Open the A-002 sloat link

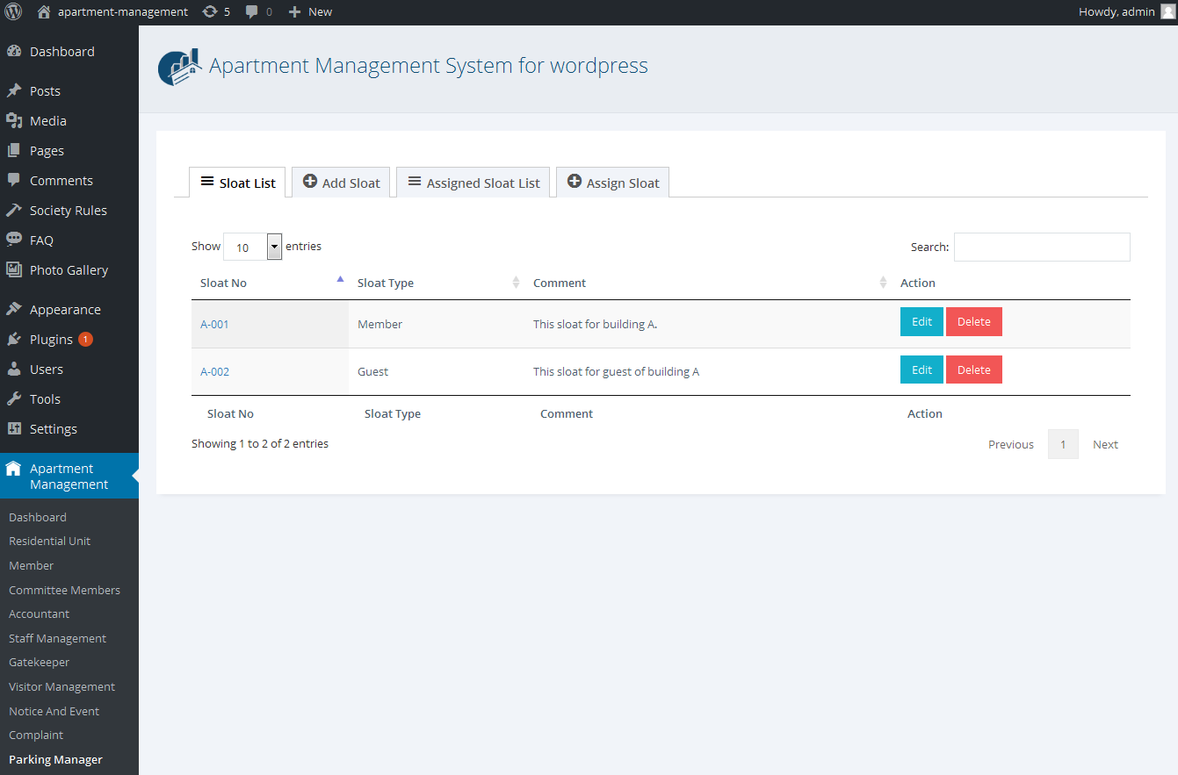coord(214,371)
